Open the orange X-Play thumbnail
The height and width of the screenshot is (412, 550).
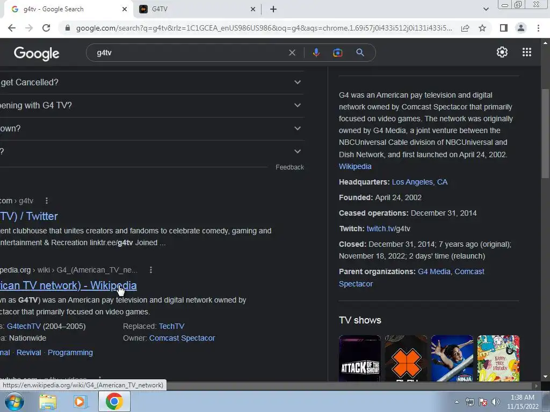point(406,358)
